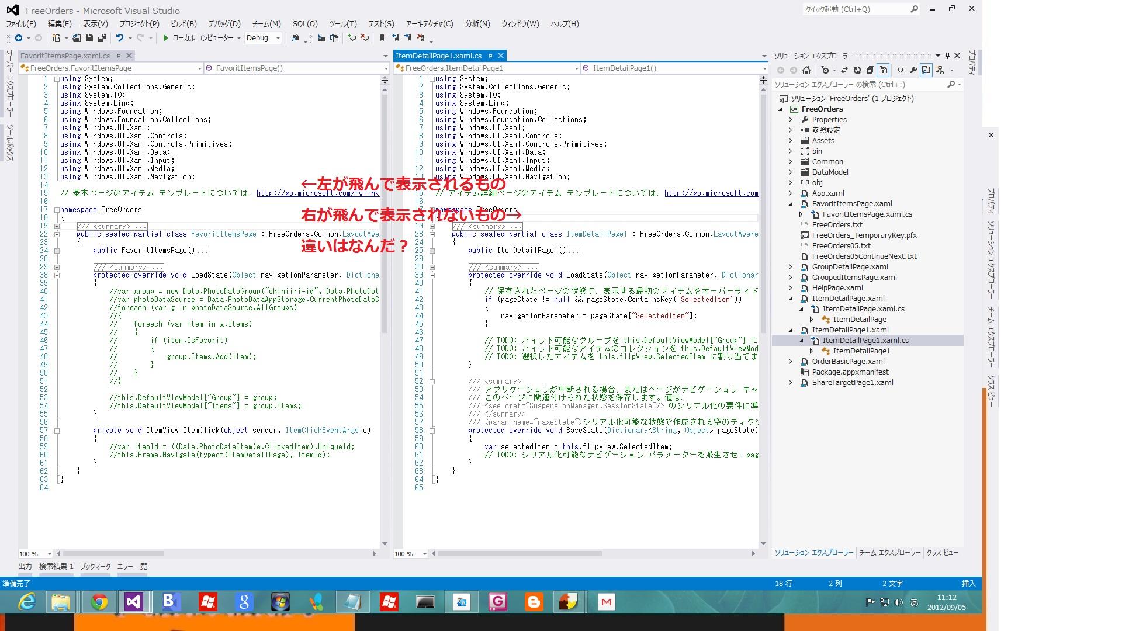1122x631 pixels.
Task: Click the Save All toolbar icon
Action: click(102, 38)
